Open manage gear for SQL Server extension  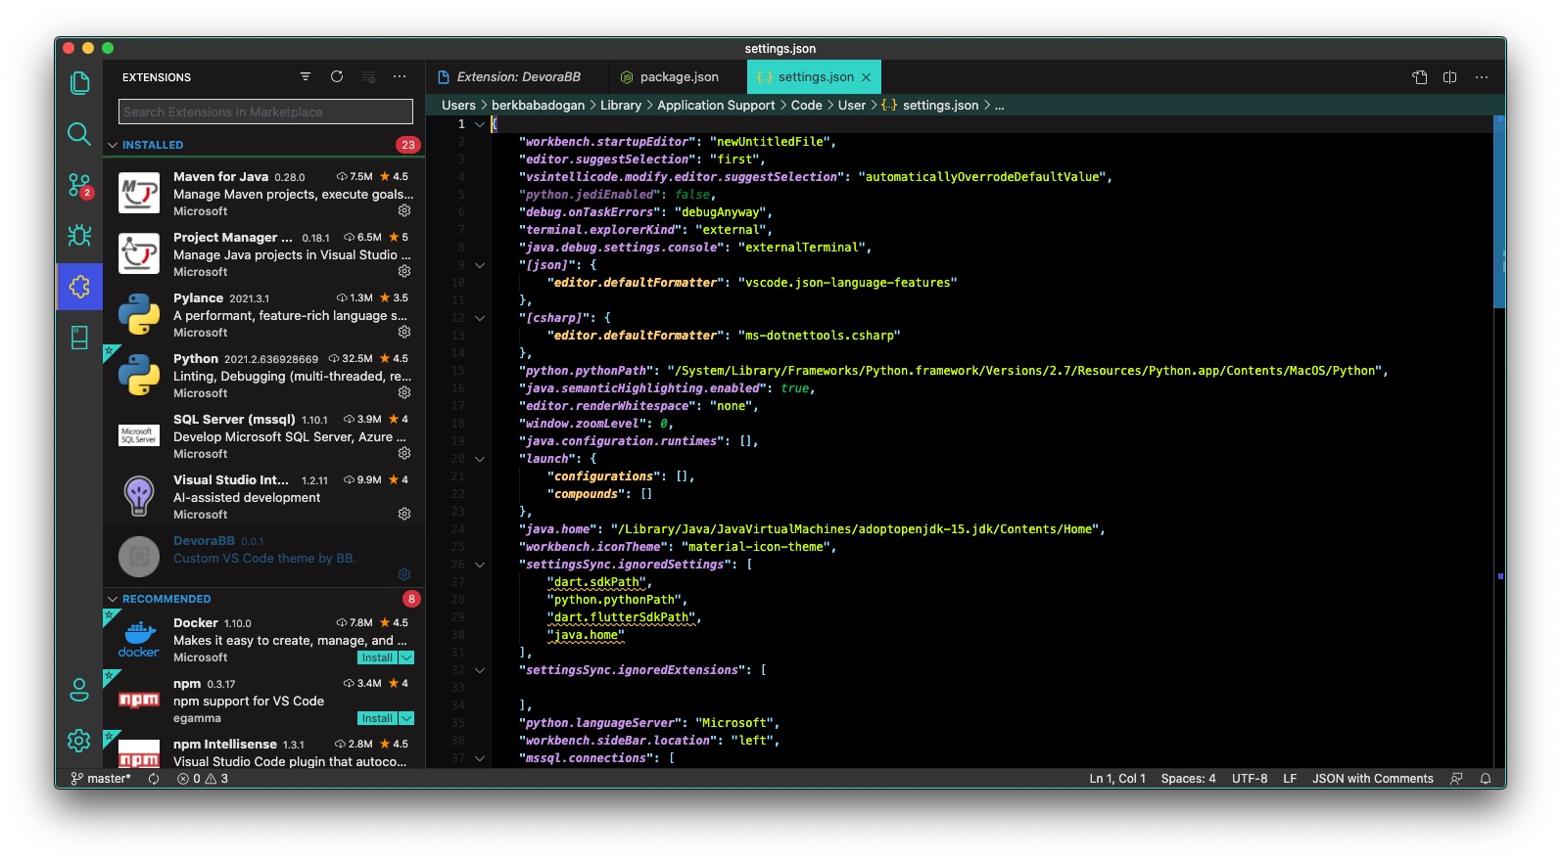click(404, 453)
